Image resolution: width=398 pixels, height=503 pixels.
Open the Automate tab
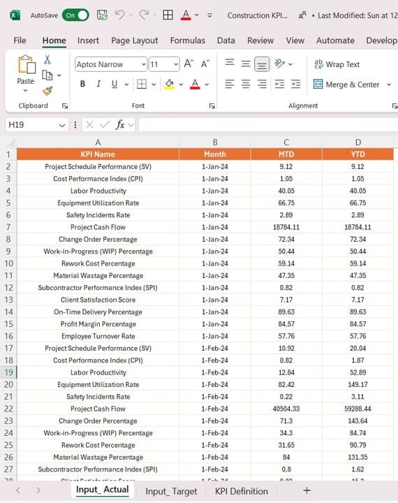point(335,41)
